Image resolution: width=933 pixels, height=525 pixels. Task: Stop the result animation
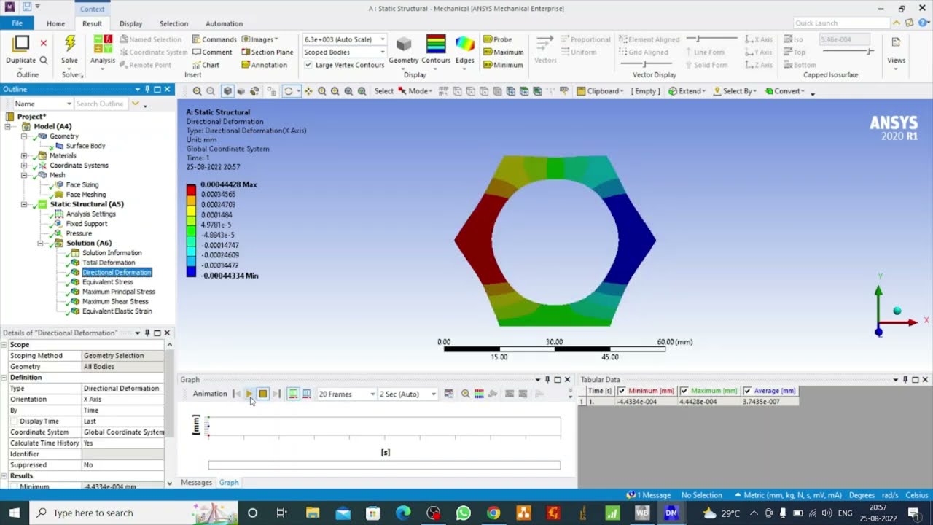click(263, 394)
